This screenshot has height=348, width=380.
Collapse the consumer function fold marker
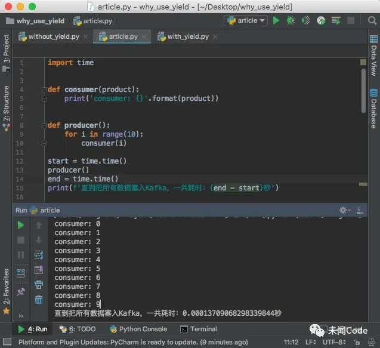pos(44,90)
